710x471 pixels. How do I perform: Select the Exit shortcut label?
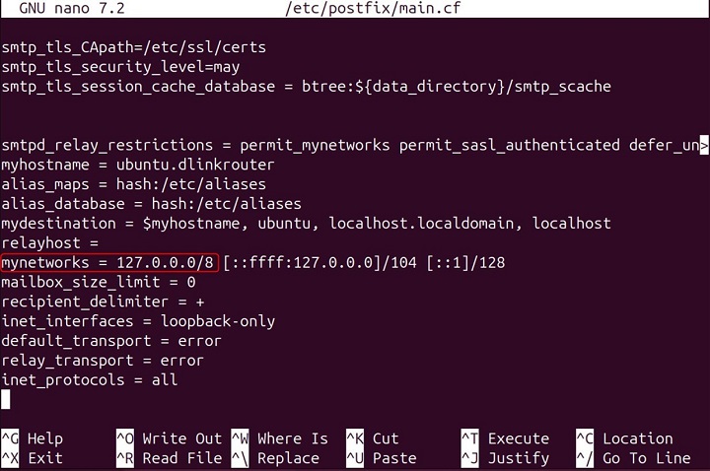(x=44, y=458)
